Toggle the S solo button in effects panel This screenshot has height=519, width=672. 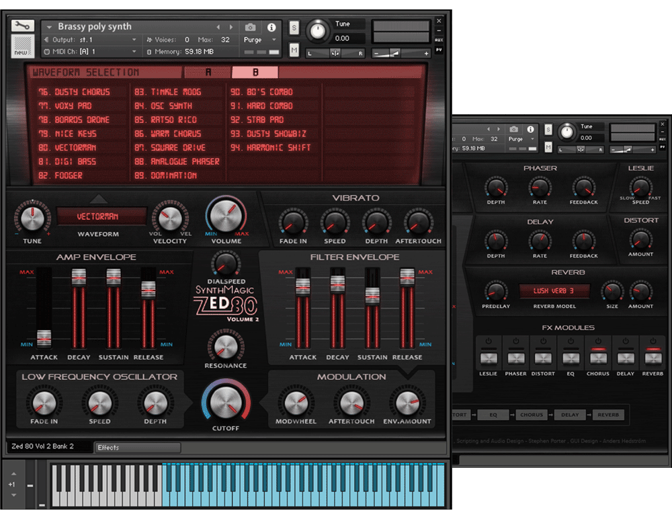(548, 129)
